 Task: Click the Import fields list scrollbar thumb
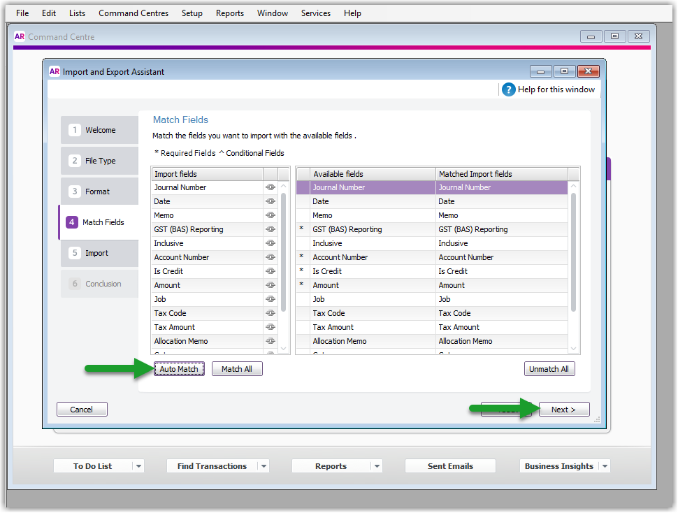click(284, 252)
